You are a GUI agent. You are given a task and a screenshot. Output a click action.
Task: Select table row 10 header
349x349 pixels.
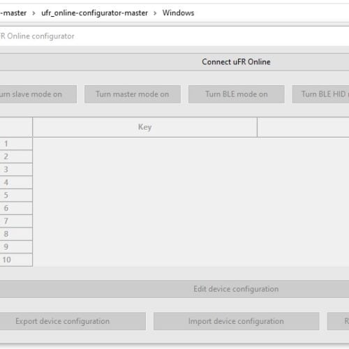16,260
